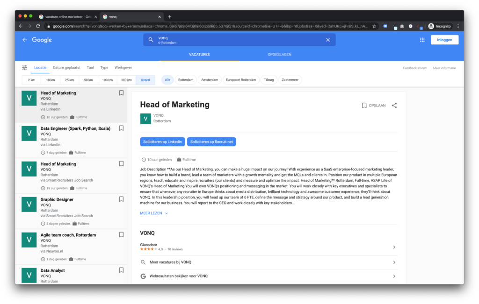479x304 pixels.
Task: Click the VONQ logo in job detail
Action: [145, 118]
